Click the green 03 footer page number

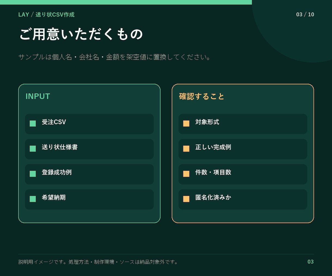coord(311,262)
